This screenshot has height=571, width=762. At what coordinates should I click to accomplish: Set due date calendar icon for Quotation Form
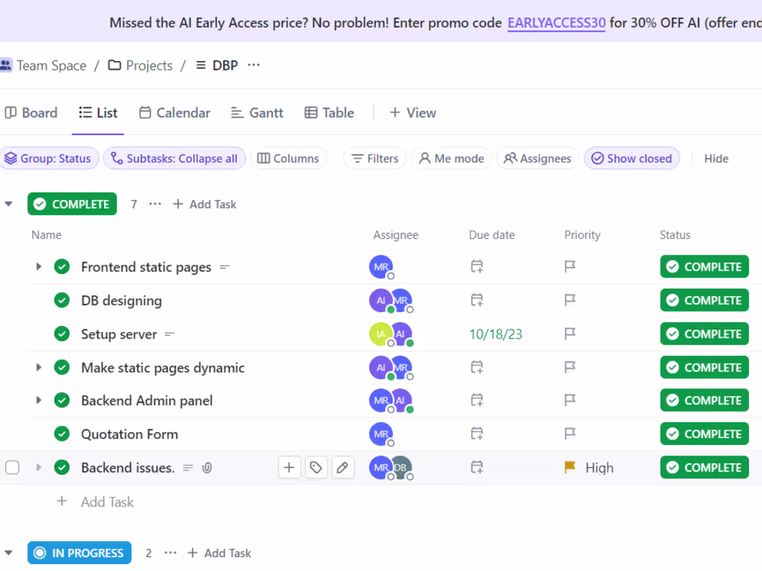[x=477, y=433]
